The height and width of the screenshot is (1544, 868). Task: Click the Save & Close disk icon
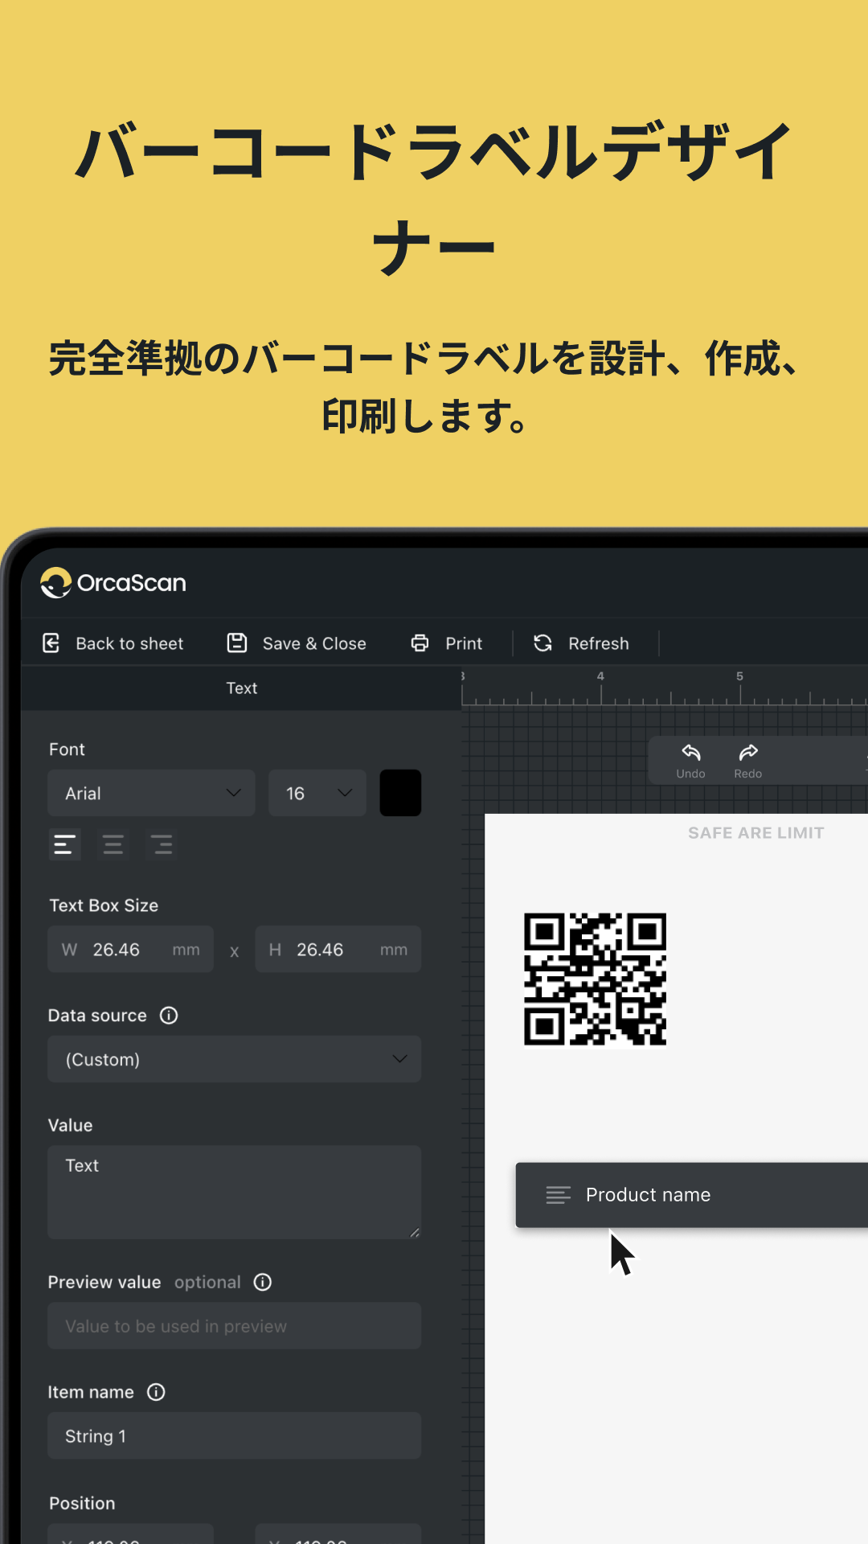tap(237, 643)
